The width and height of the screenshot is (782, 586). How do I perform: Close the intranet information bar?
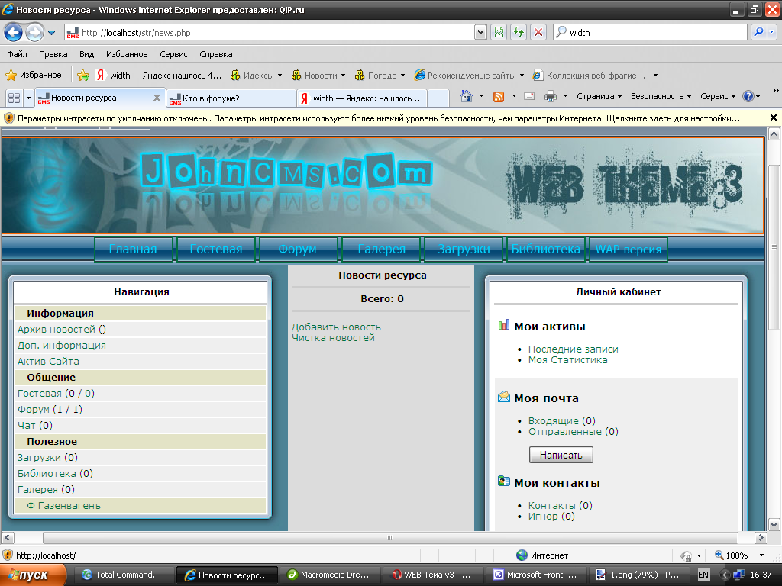point(773,118)
